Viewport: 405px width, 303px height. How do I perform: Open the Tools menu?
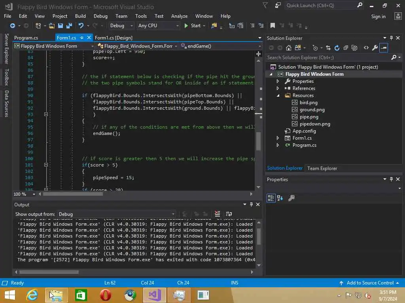(x=141, y=16)
